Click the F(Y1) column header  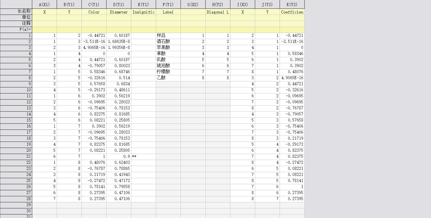(168, 4)
